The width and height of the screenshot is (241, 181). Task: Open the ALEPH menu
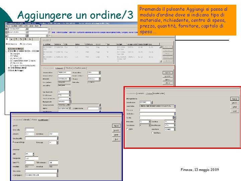click(x=7, y=26)
